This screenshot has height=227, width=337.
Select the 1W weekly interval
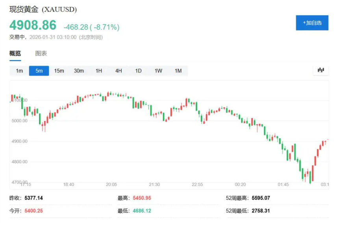pos(158,71)
